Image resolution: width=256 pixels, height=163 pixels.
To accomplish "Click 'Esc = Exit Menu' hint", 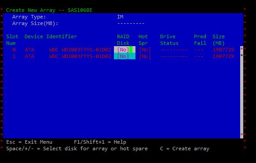I will [29, 142].
